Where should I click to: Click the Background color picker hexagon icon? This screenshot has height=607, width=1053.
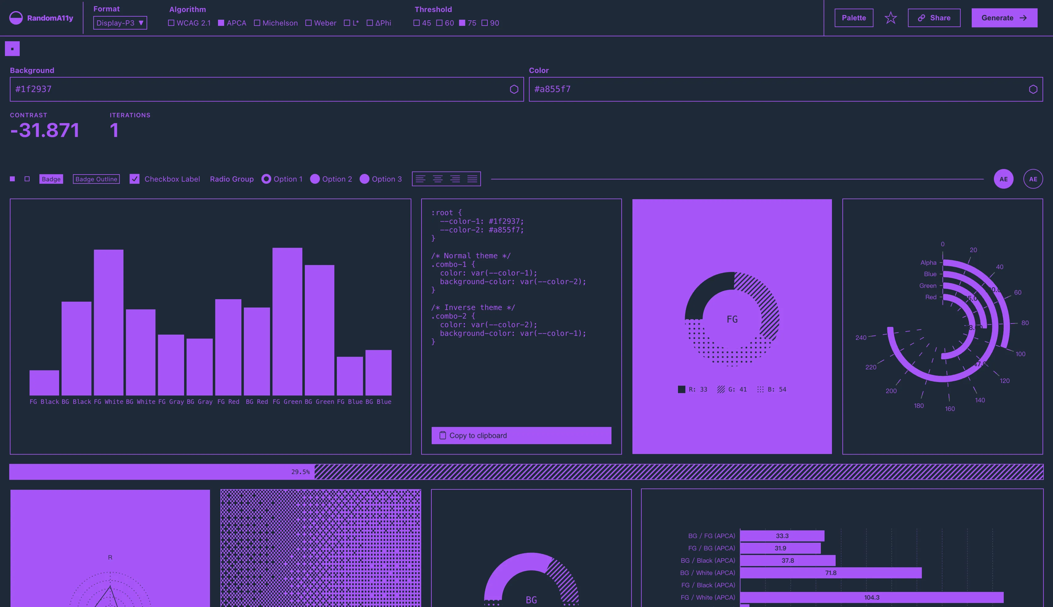[x=514, y=89]
